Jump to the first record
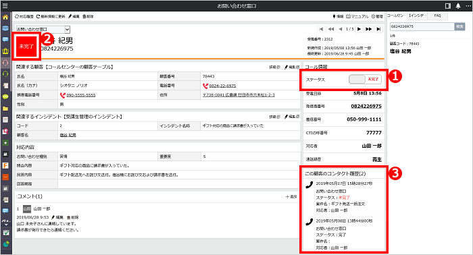The height and width of the screenshot is (255, 473). pyautogui.click(x=321, y=29)
